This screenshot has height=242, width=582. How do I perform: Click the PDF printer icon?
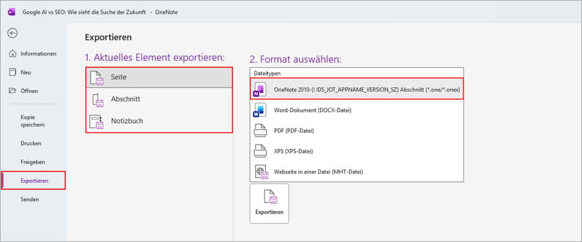(260, 131)
